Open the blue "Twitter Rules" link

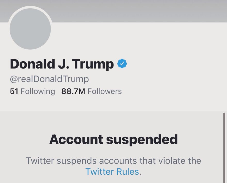pos(112,171)
